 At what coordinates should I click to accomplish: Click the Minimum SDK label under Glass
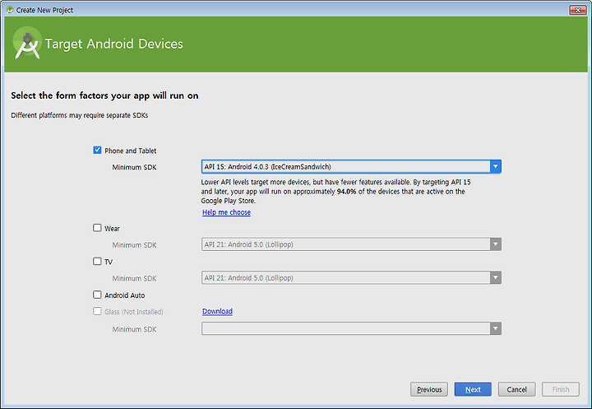click(134, 329)
